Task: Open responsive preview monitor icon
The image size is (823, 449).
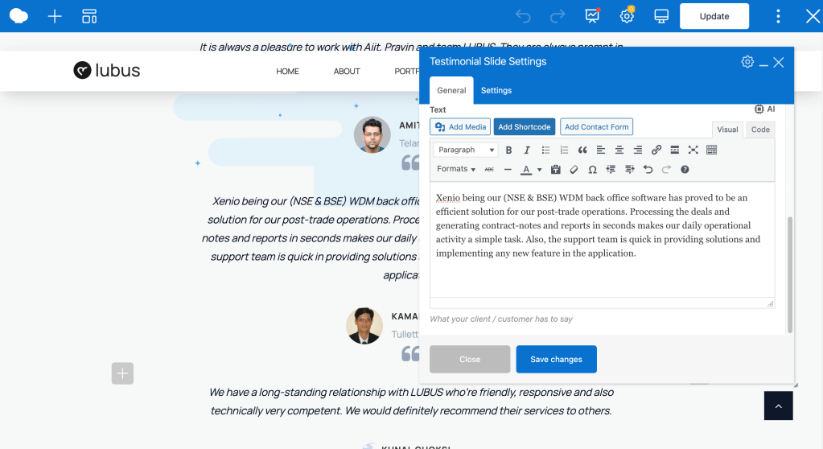Action: pos(661,16)
